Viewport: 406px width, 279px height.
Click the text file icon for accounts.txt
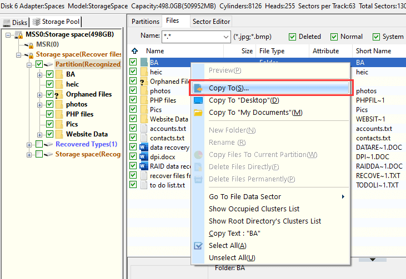144,129
